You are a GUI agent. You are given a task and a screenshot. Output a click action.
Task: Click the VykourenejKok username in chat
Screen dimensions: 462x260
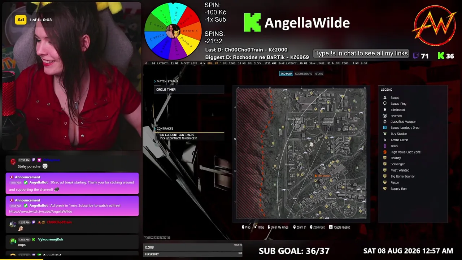(51, 239)
